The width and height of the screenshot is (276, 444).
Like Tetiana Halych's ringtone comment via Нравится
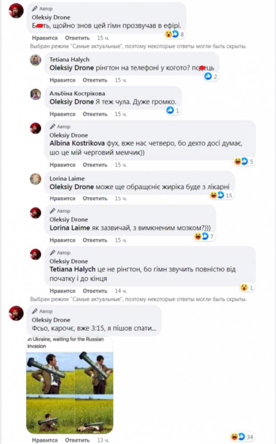[x=62, y=80]
